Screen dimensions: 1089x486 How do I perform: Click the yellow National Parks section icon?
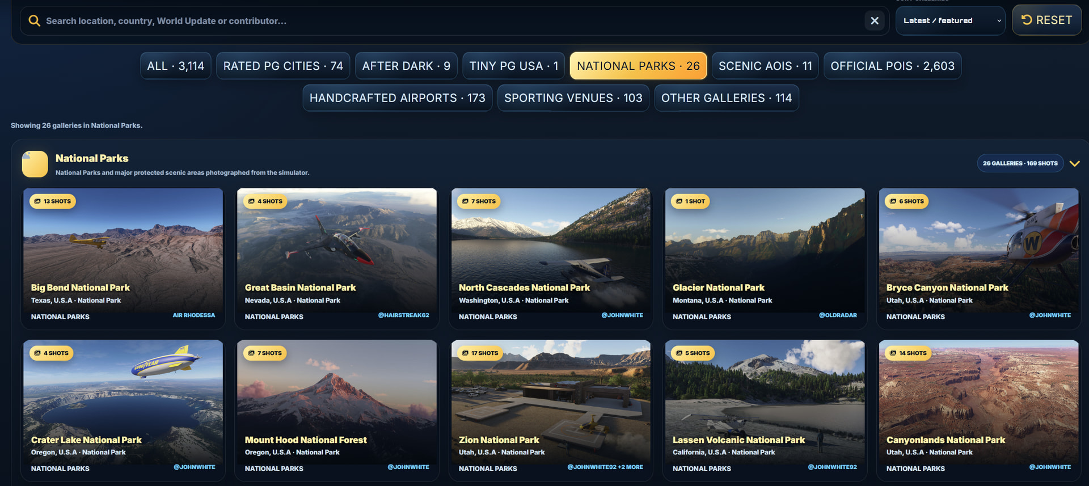[x=35, y=164]
